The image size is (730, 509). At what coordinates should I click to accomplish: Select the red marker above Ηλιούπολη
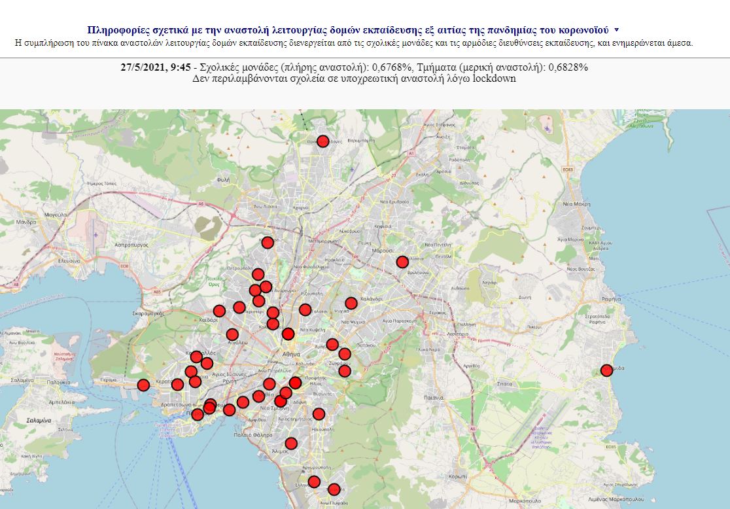[319, 413]
